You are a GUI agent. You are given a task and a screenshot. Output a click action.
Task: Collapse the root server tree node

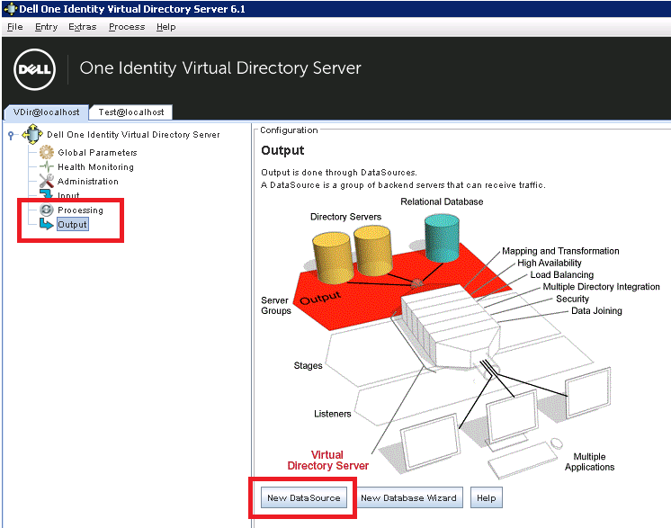11,135
